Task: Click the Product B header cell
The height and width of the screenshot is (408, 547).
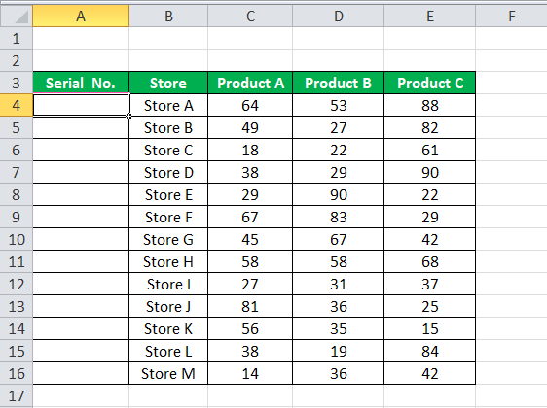Action: (x=339, y=83)
